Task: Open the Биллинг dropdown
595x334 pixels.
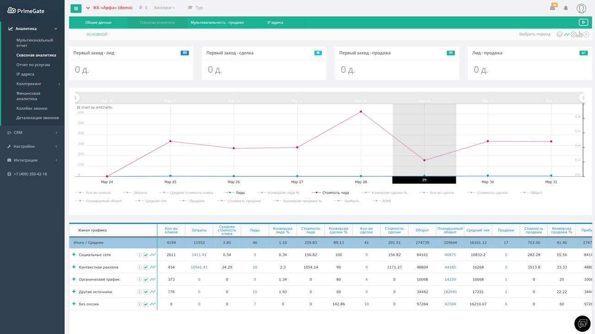Action: pyautogui.click(x=164, y=8)
